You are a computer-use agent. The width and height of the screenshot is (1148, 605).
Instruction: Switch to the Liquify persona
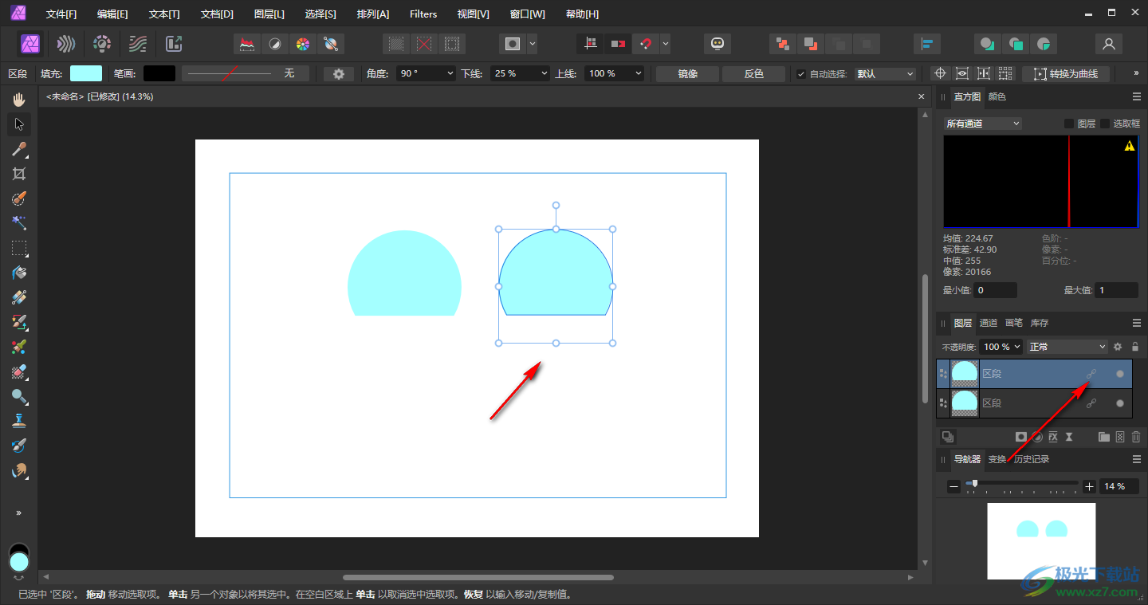coord(66,44)
